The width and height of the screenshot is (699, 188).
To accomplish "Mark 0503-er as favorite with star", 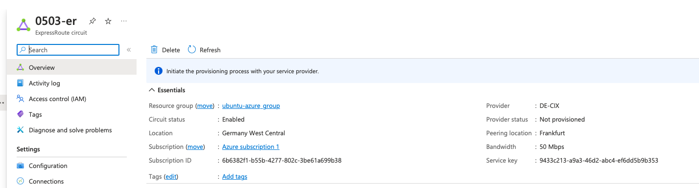I will (x=108, y=21).
